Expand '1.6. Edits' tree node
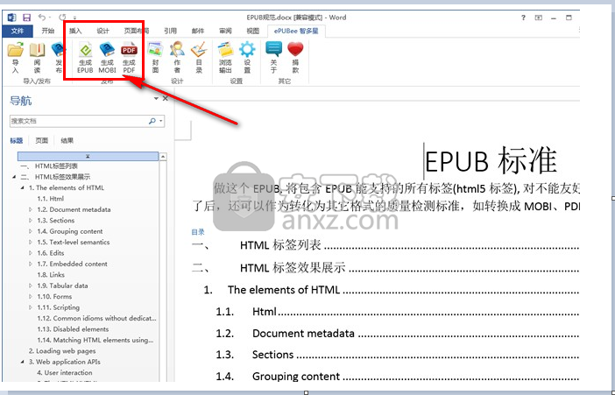This screenshot has width=615, height=395. (x=31, y=253)
